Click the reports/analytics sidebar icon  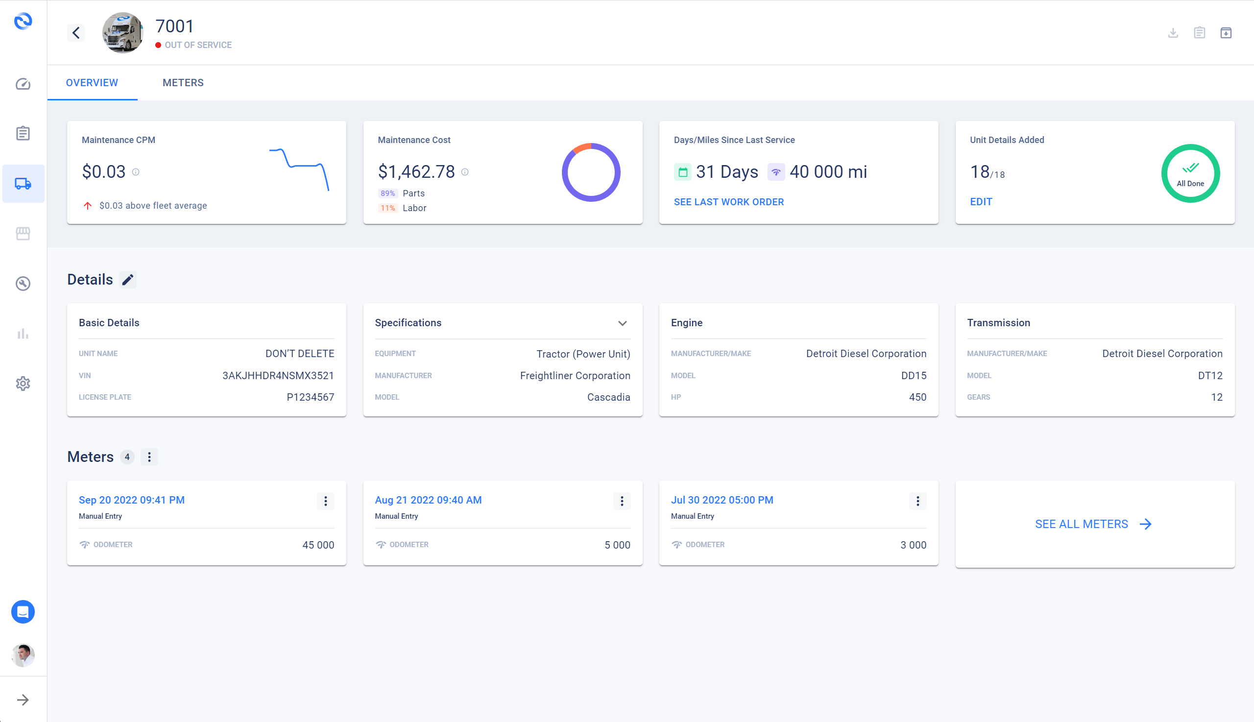[x=23, y=334]
